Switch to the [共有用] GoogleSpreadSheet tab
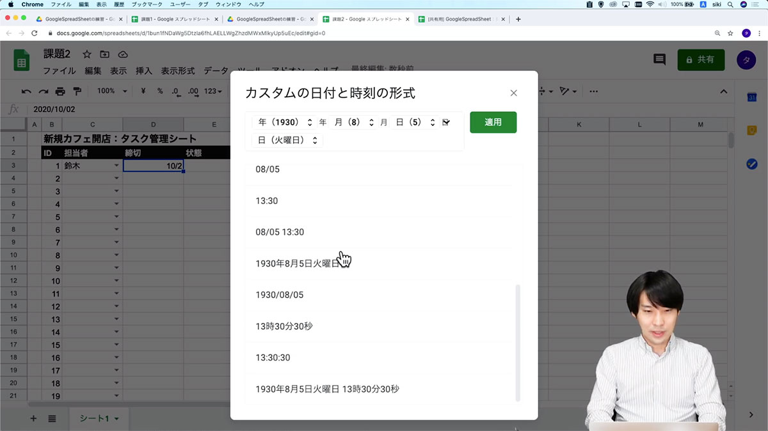This screenshot has height=431, width=768. (460, 19)
